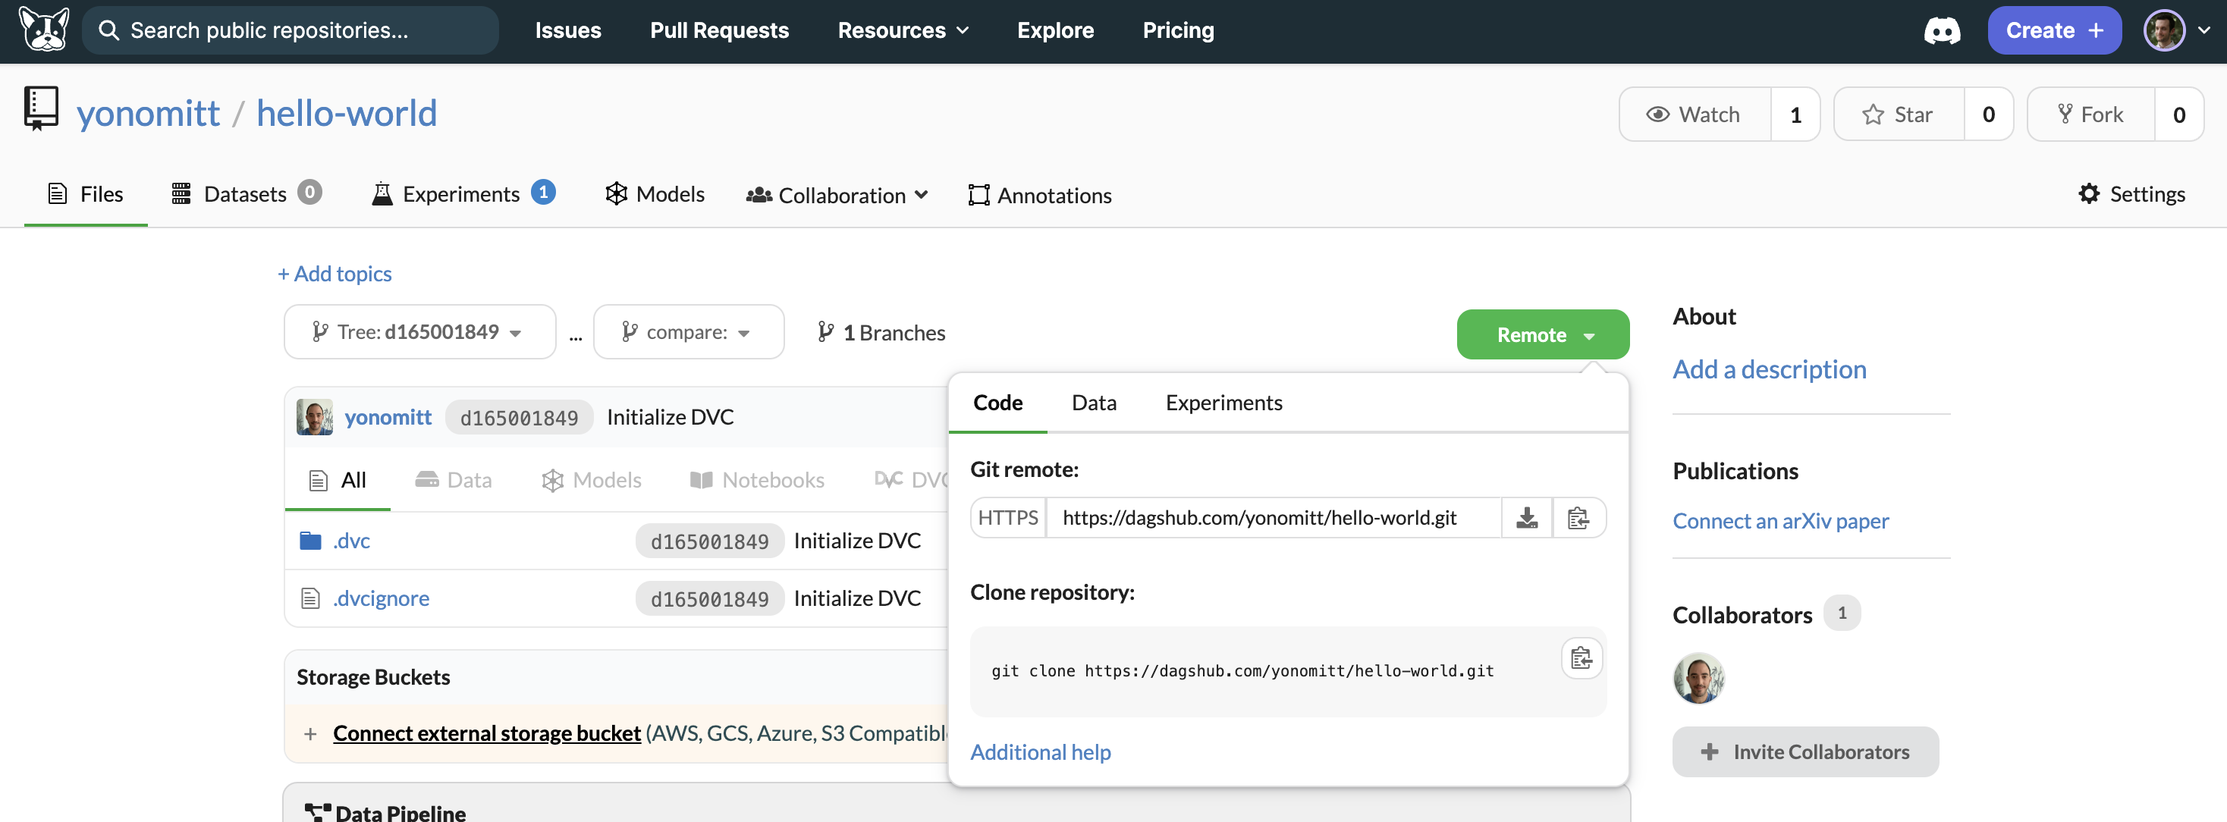2227x822 pixels.
Task: Click the Search public repositories field
Action: pos(291,31)
